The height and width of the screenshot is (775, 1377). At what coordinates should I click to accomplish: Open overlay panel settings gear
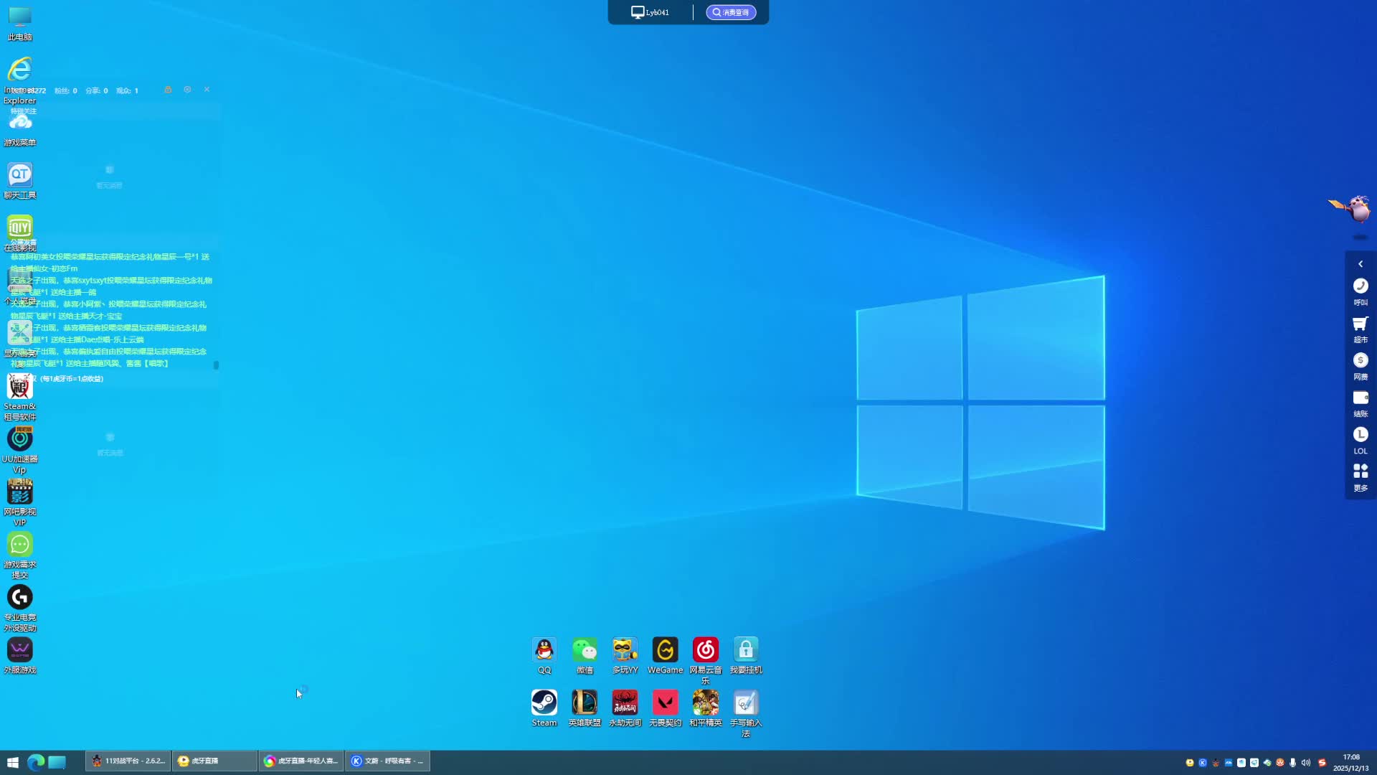(x=187, y=90)
